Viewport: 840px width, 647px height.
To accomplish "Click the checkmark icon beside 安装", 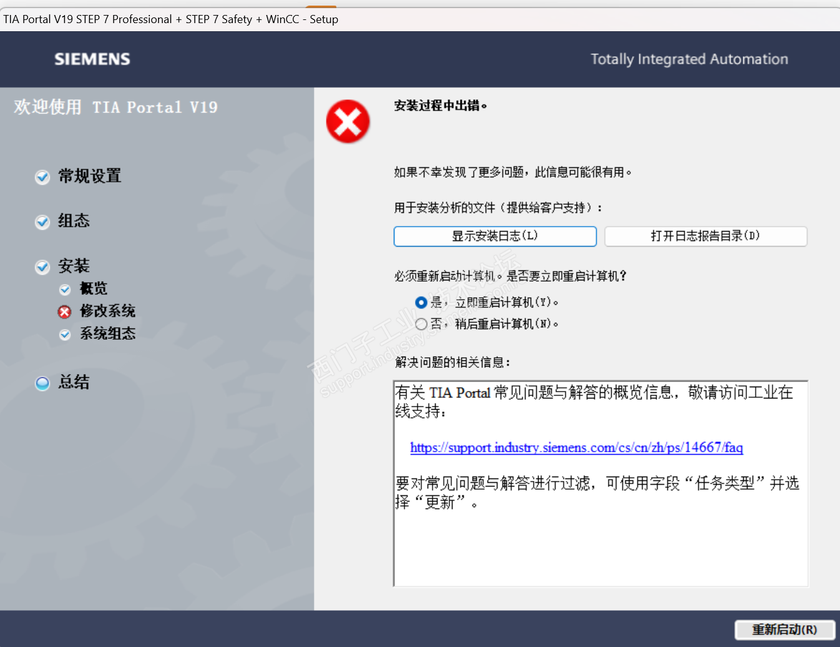I will tap(42, 267).
